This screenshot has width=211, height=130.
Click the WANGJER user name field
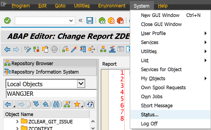click(x=51, y=94)
